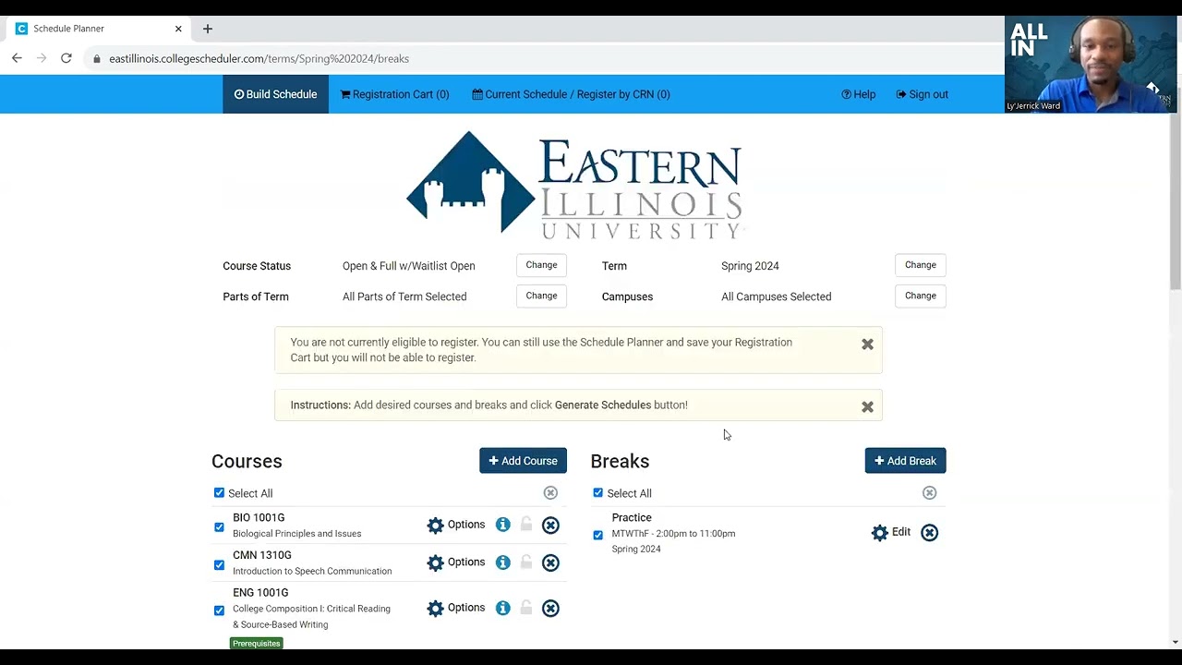Screen dimensions: 1182x665
Task: Click the Add Break button
Action: pos(905,461)
